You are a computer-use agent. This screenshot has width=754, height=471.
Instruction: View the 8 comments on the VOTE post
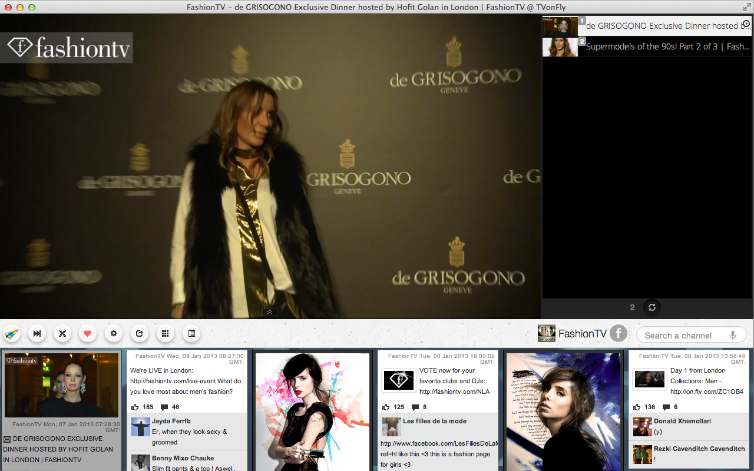coord(415,407)
